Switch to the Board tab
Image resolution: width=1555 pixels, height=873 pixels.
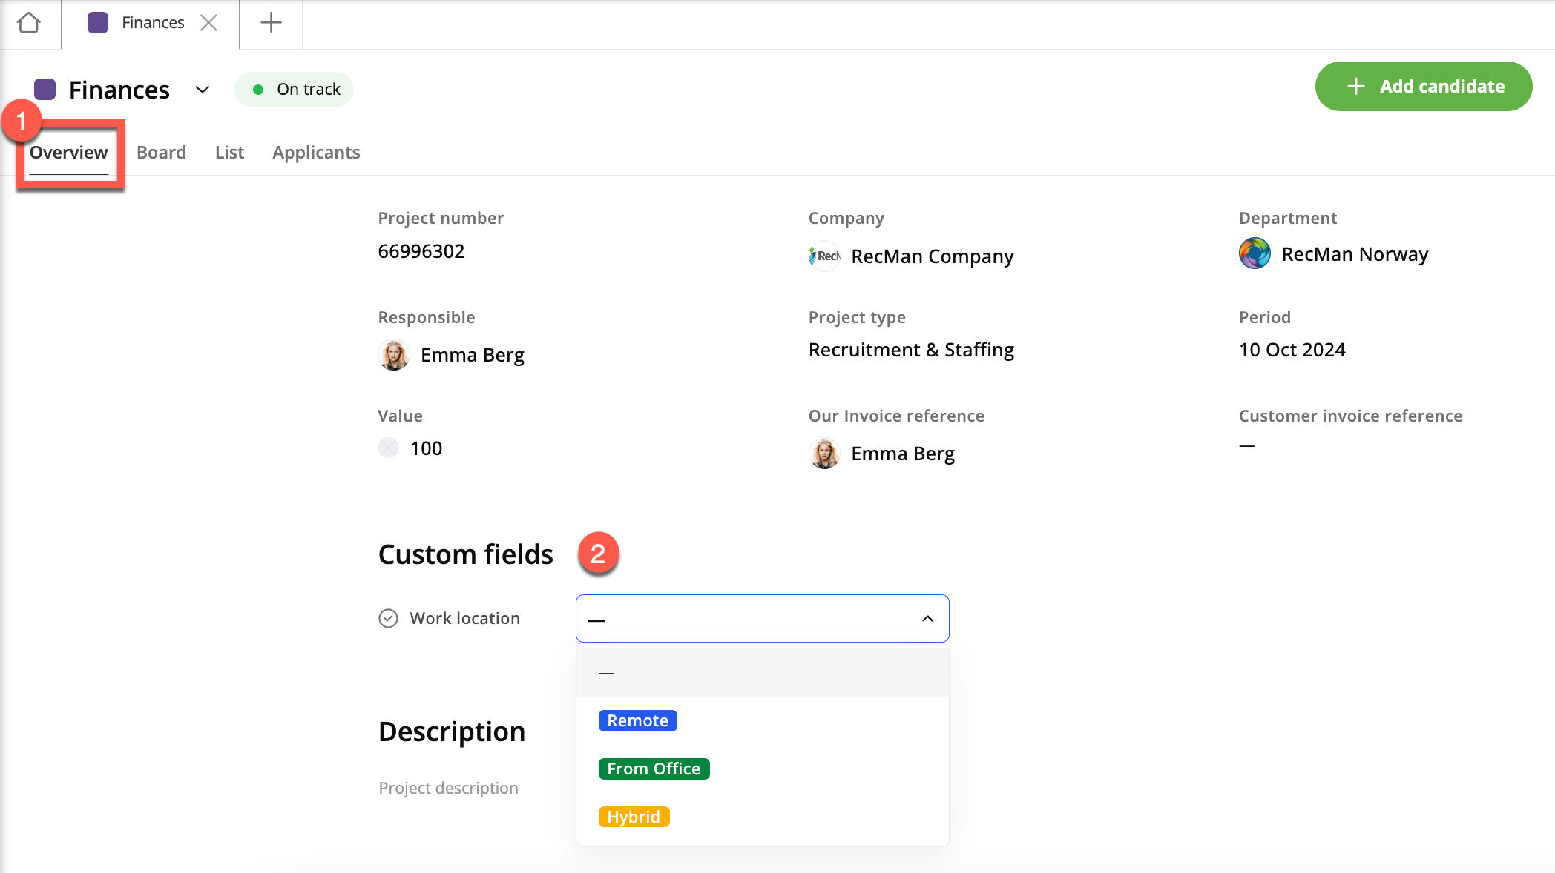[x=161, y=153]
